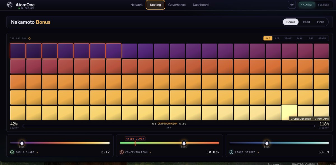Screen dimensions: 336x165
Task: Click the Atone Staked slider handle
Action: pyautogui.click(x=267, y=143)
